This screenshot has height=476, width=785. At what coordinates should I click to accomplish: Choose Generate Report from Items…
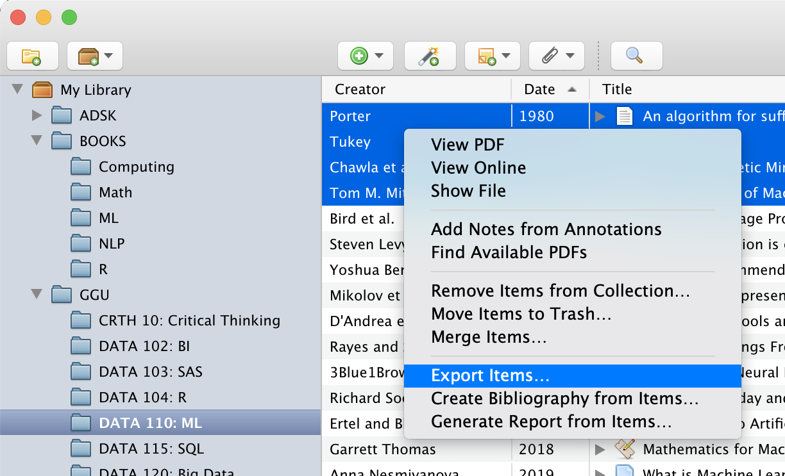point(572,422)
